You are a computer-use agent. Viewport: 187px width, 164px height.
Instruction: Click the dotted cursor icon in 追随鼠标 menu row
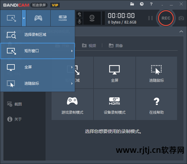pyautogui.click(x=11, y=84)
